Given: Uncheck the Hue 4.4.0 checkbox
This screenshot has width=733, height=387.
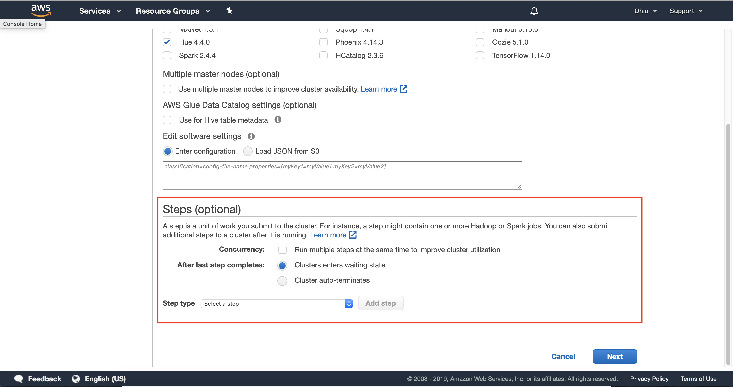Looking at the screenshot, I should coord(167,42).
